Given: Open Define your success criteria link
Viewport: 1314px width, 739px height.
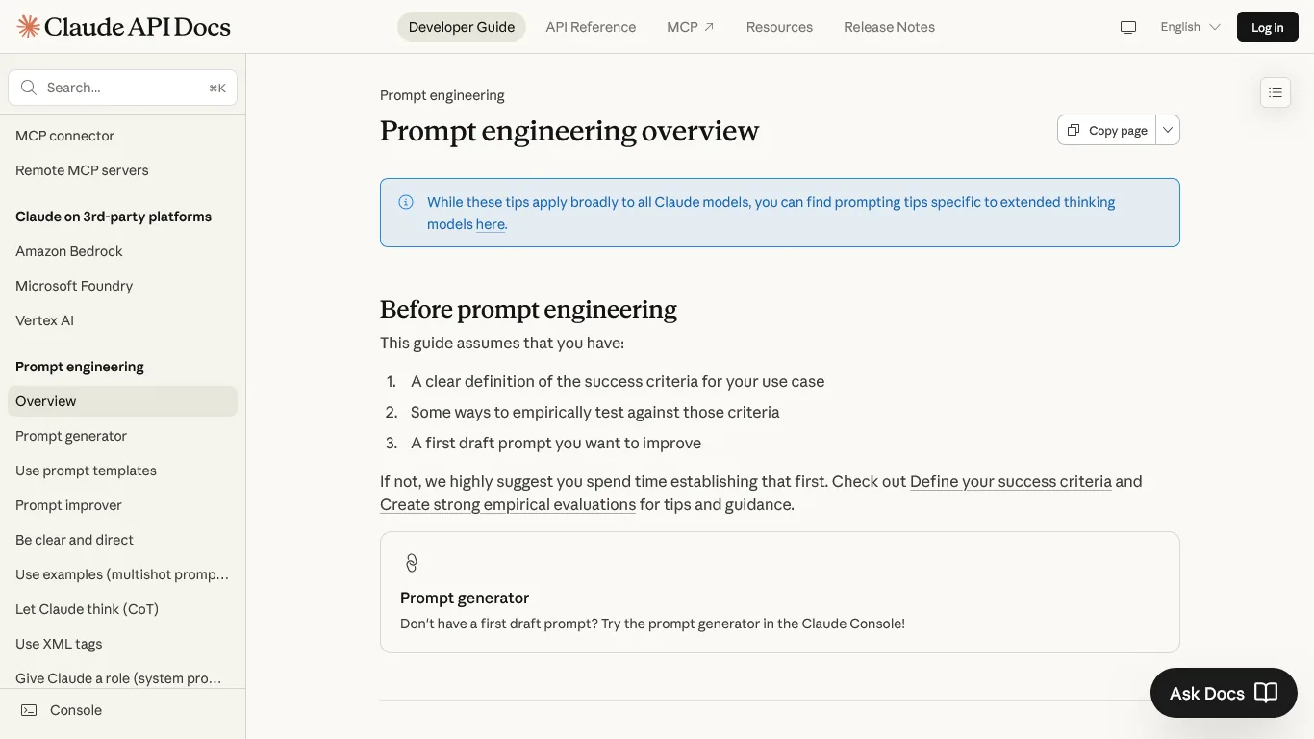Looking at the screenshot, I should (1011, 481).
